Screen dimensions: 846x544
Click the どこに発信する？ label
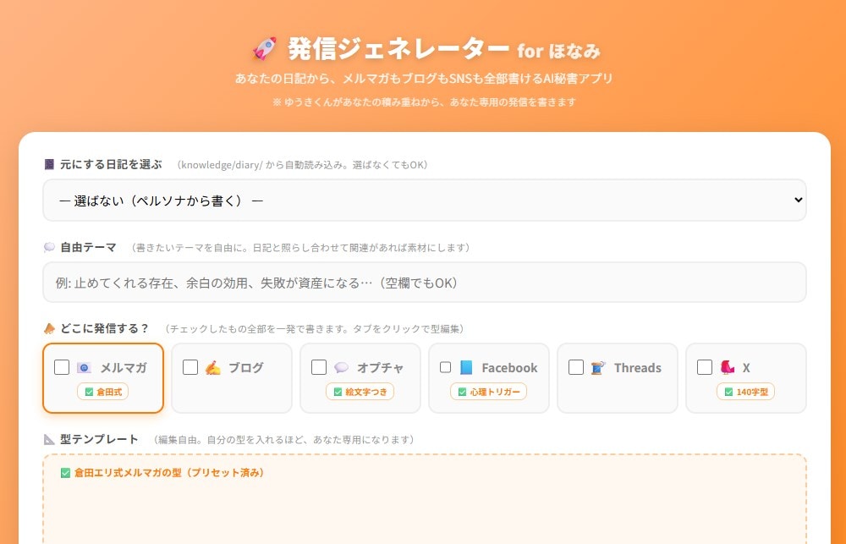[104, 328]
